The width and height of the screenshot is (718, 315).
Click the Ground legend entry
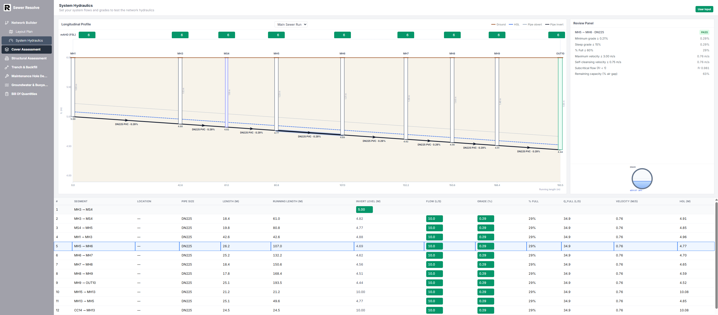pyautogui.click(x=498, y=25)
